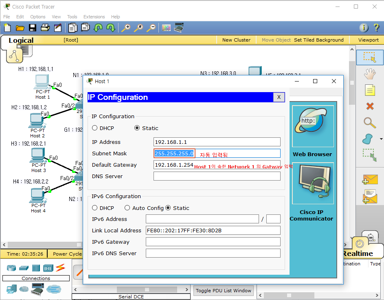Select Connections lightning category
This screenshot has height=300, width=384.
click(x=60, y=268)
